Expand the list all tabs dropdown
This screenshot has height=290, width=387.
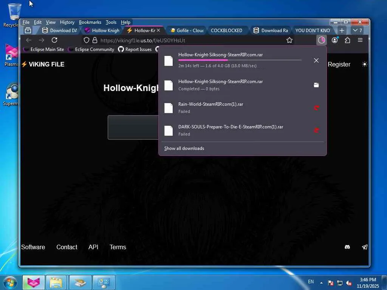point(358,30)
